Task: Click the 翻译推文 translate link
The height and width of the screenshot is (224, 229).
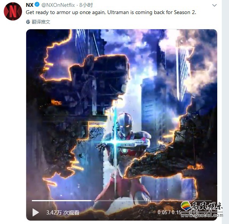Action: [x=41, y=22]
